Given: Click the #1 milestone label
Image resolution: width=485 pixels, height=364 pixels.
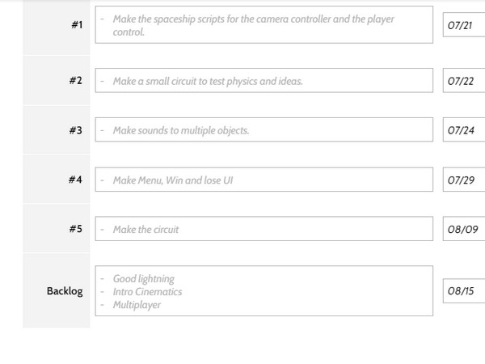Looking at the screenshot, I should pyautogui.click(x=76, y=25).
